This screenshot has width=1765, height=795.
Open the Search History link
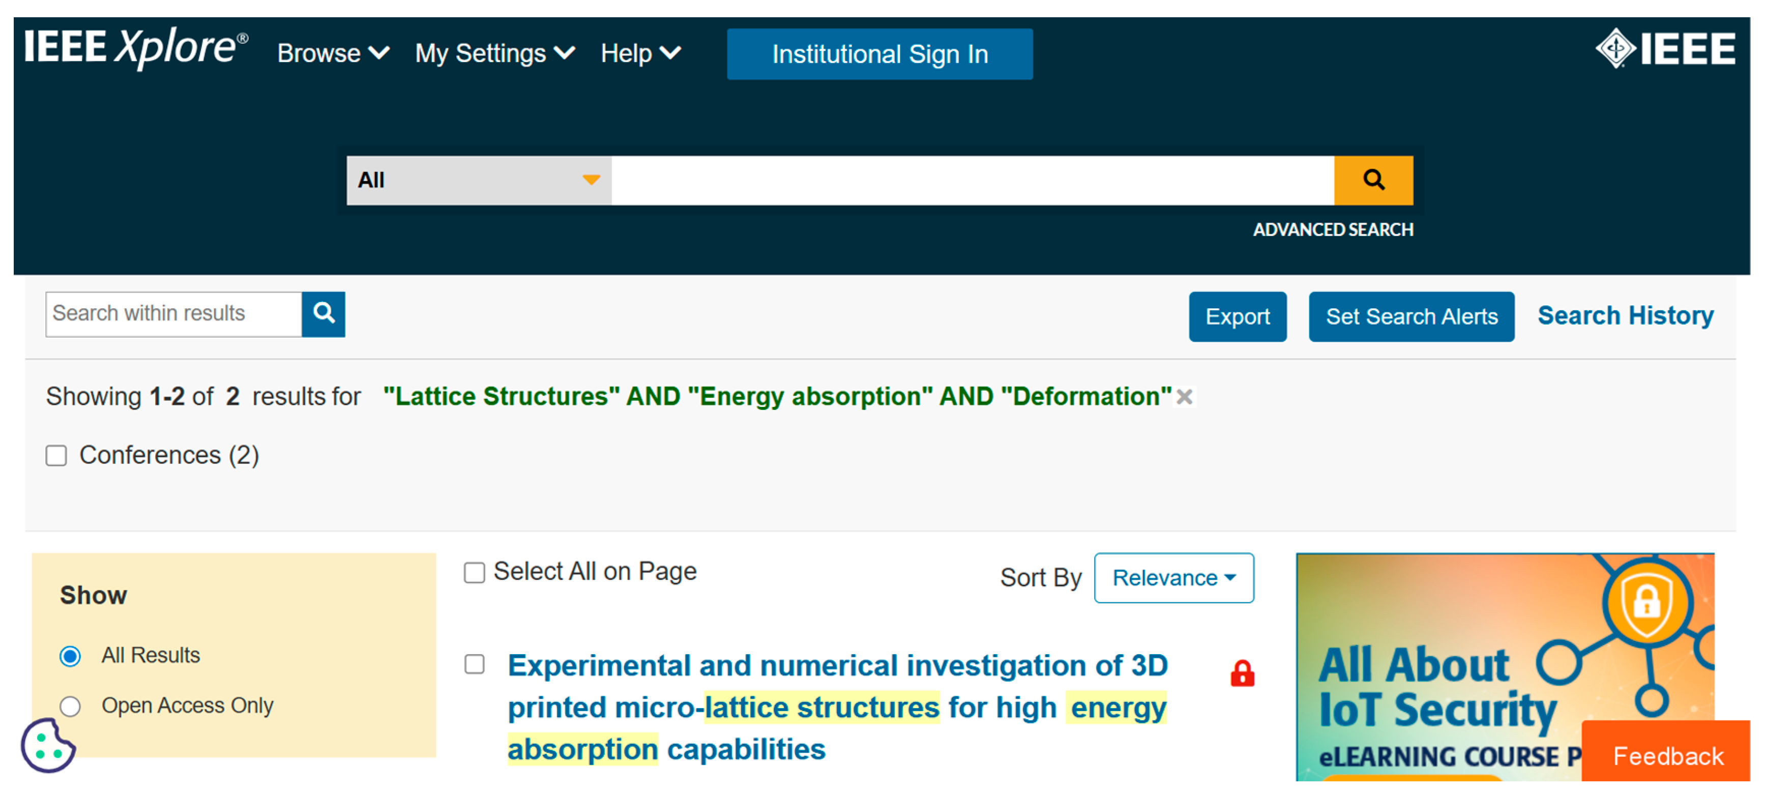1625,316
